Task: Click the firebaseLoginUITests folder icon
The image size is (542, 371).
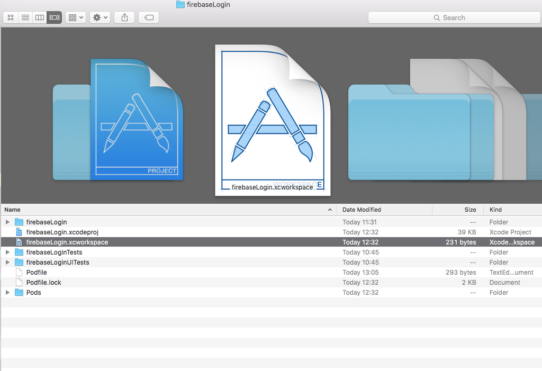Action: coord(19,262)
